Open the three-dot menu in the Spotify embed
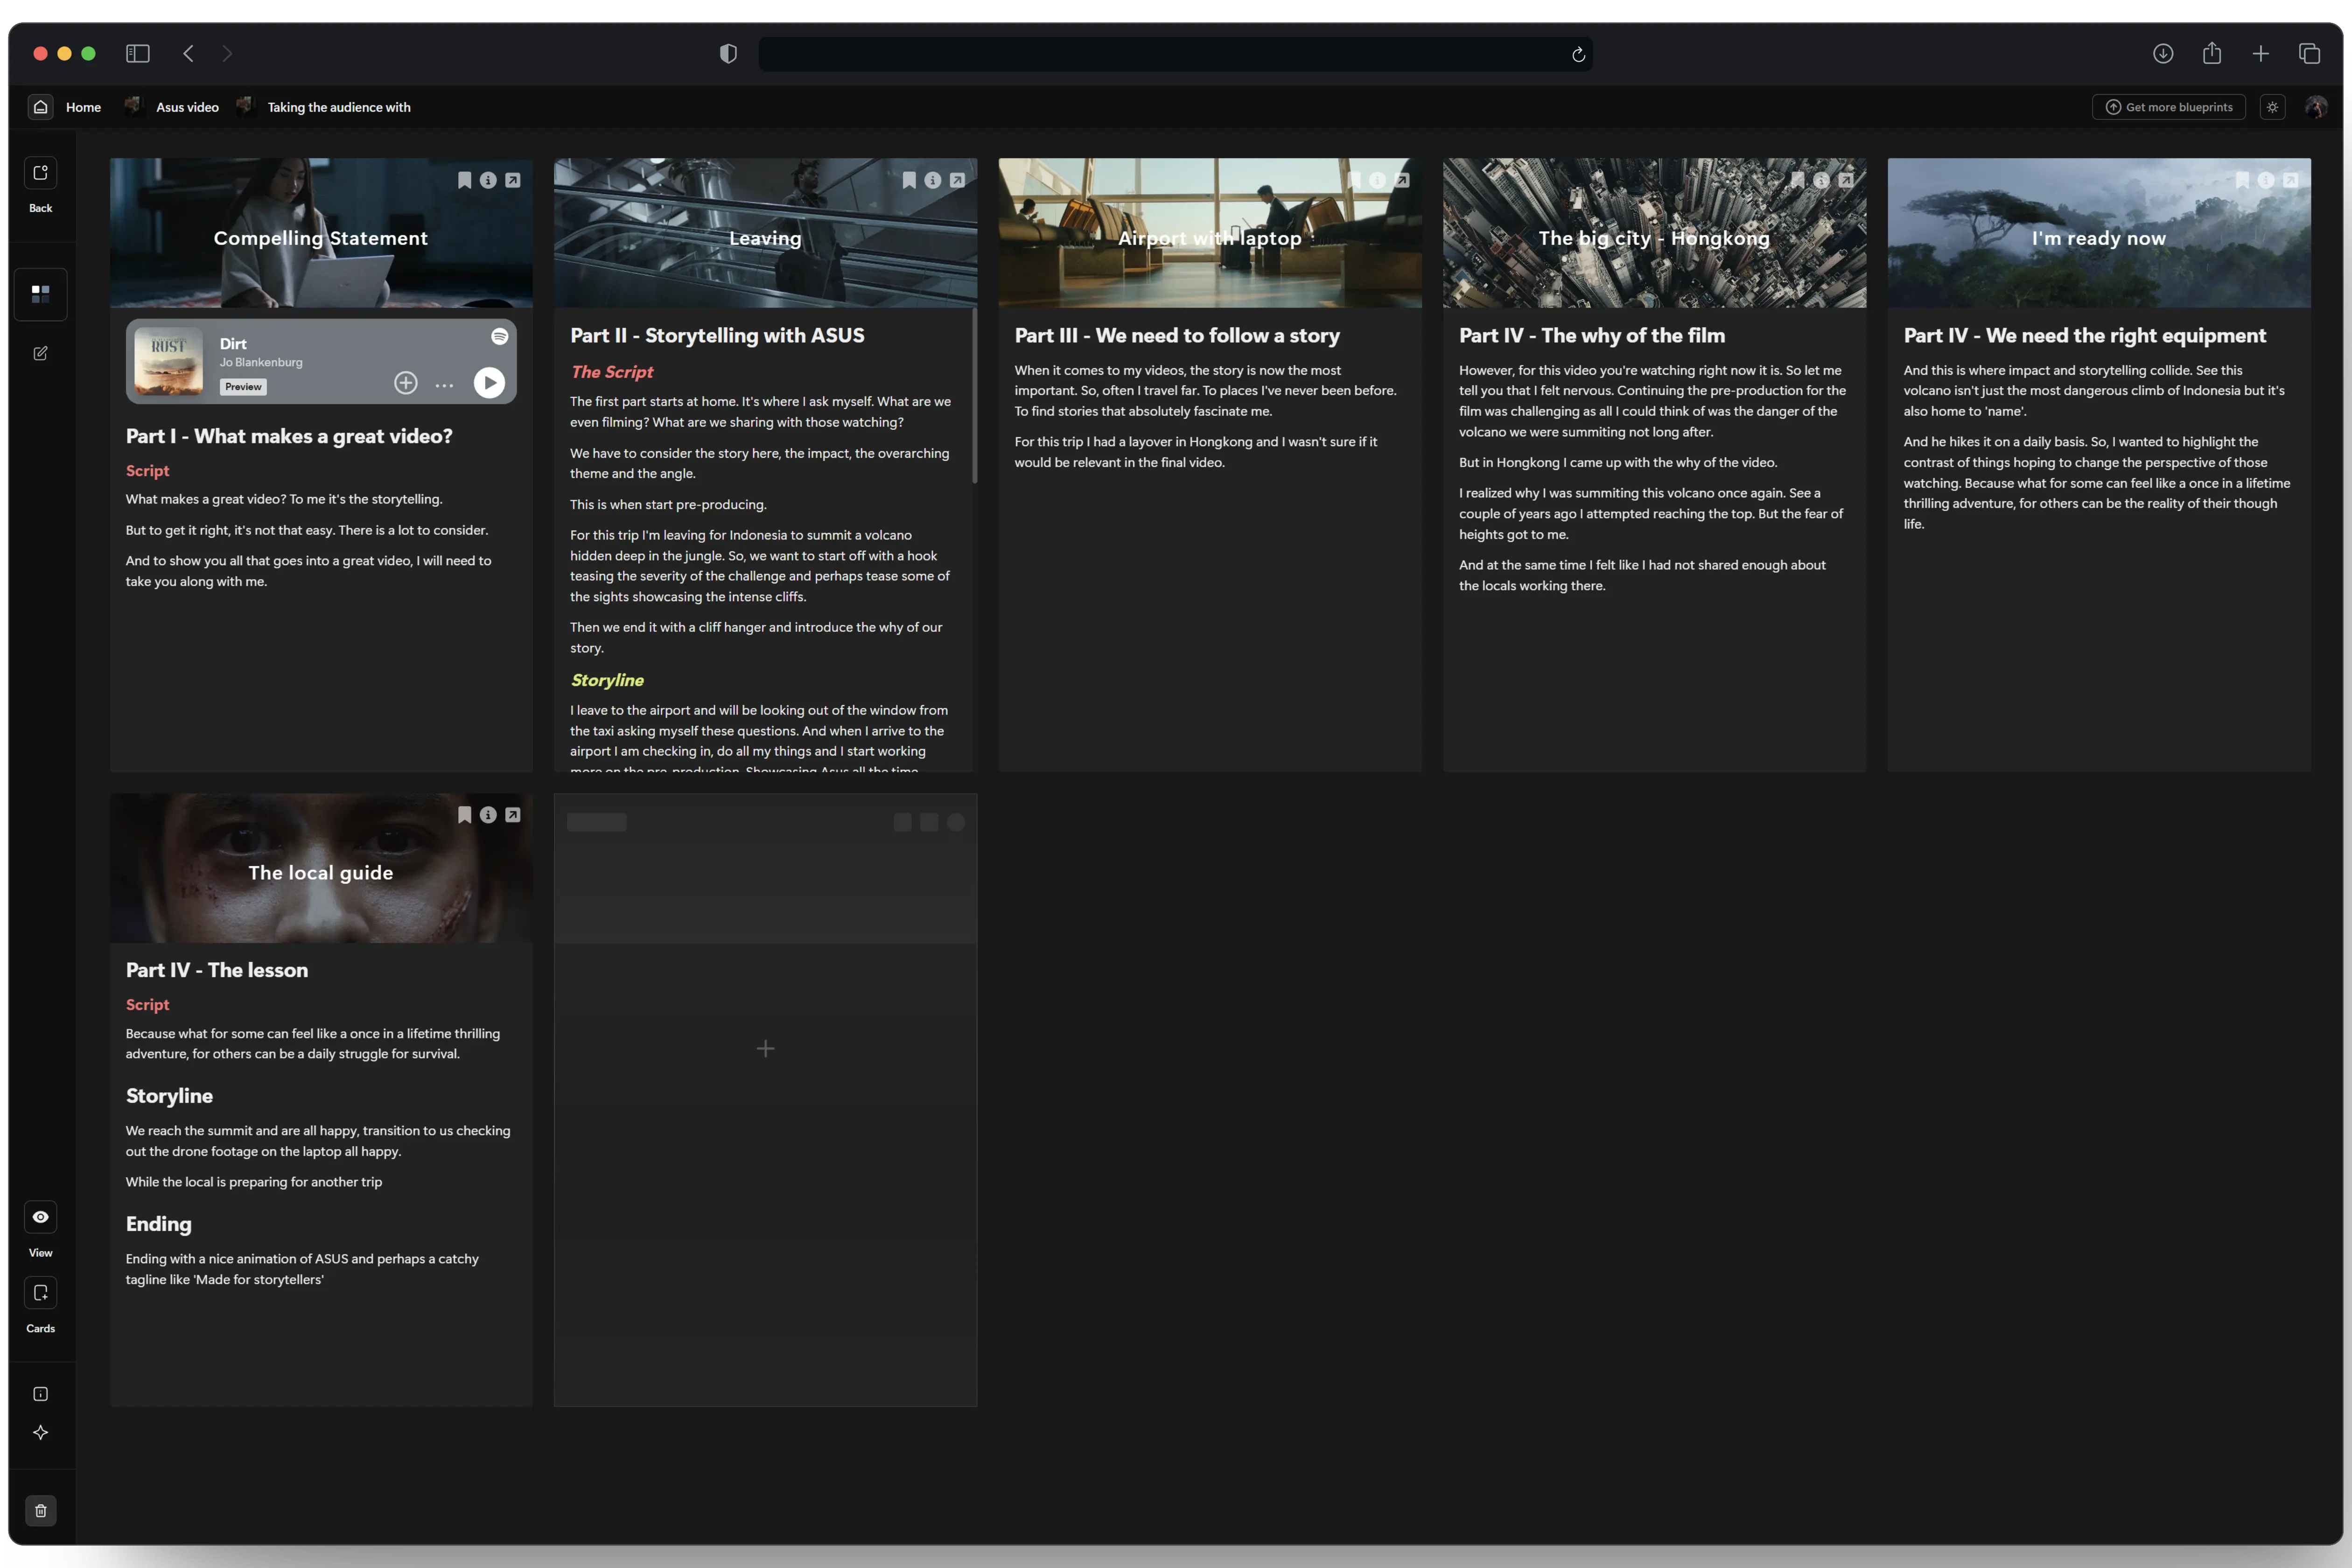Viewport: 2352px width, 1568px height. pos(444,385)
